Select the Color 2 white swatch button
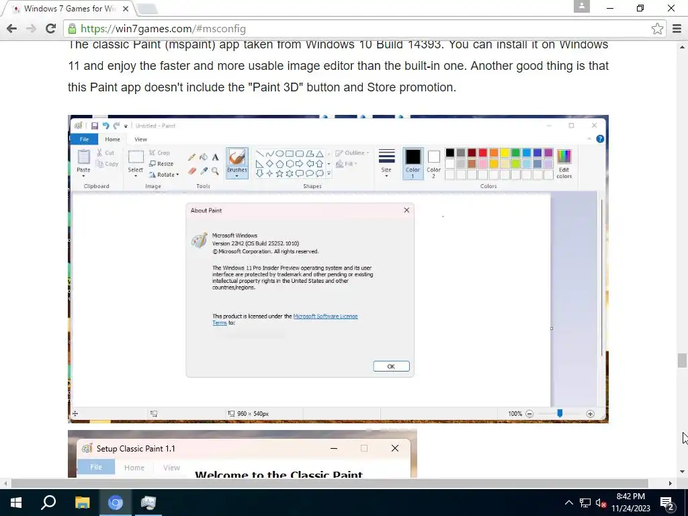This screenshot has width=688, height=516. pyautogui.click(x=433, y=163)
